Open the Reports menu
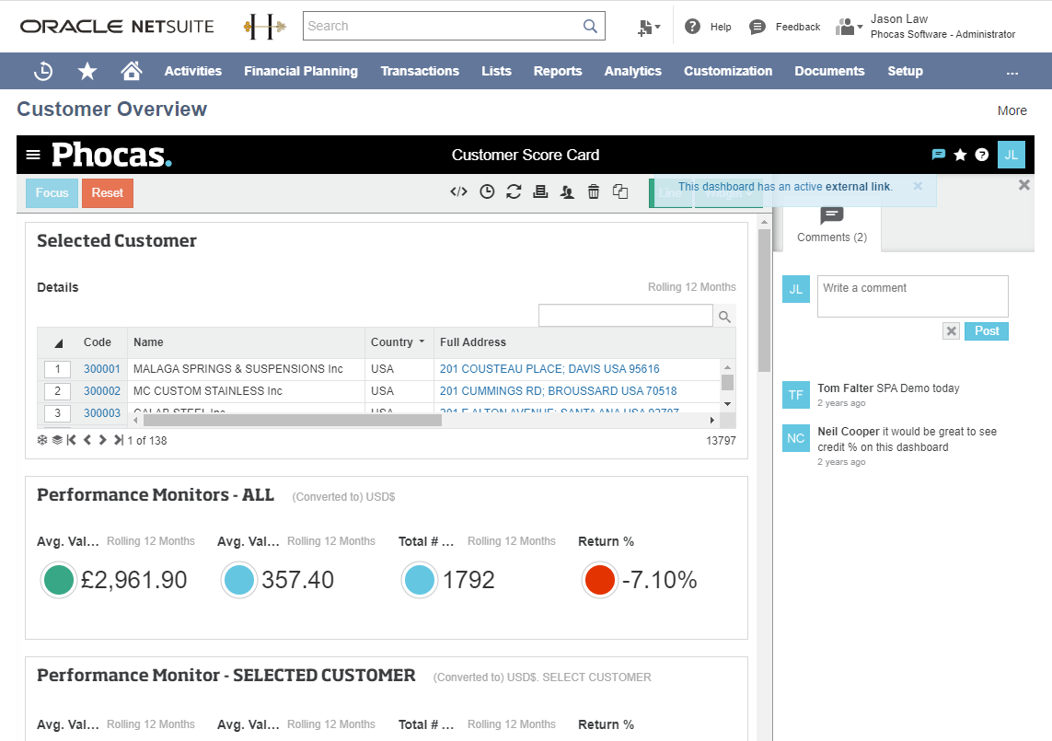The image size is (1052, 741). pos(558,71)
